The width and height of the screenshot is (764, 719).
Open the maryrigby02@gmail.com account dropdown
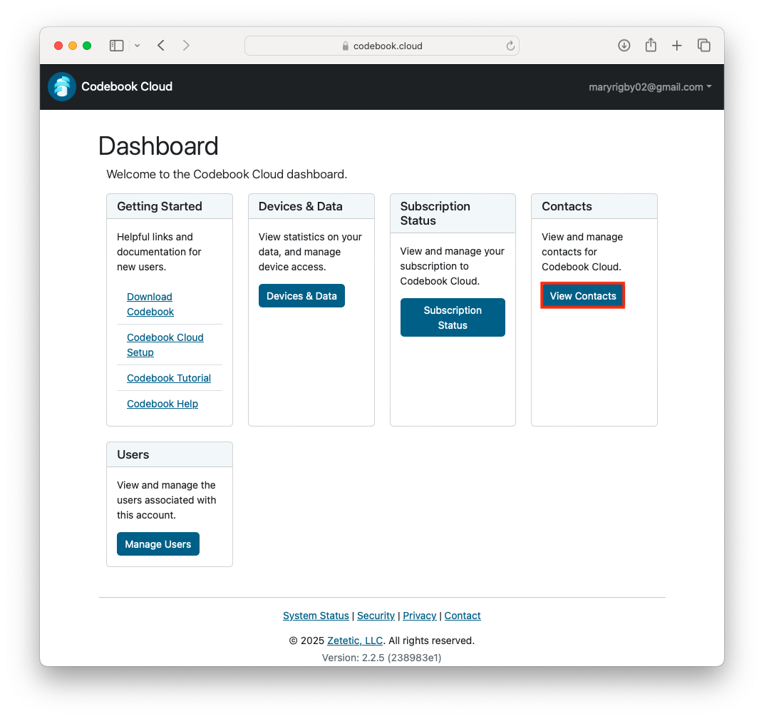click(649, 87)
